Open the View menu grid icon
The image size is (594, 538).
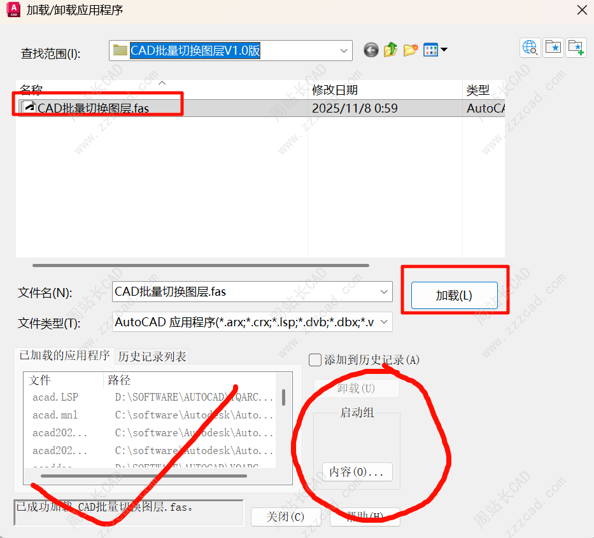pos(435,50)
